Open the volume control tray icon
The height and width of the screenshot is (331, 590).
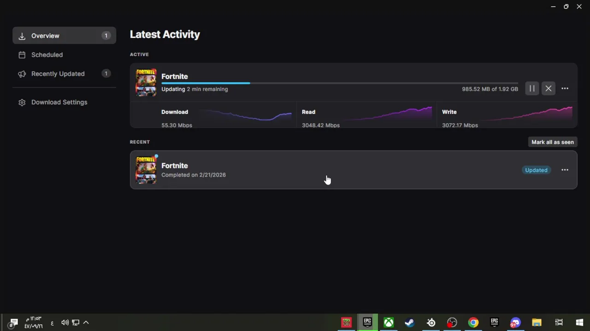65,323
